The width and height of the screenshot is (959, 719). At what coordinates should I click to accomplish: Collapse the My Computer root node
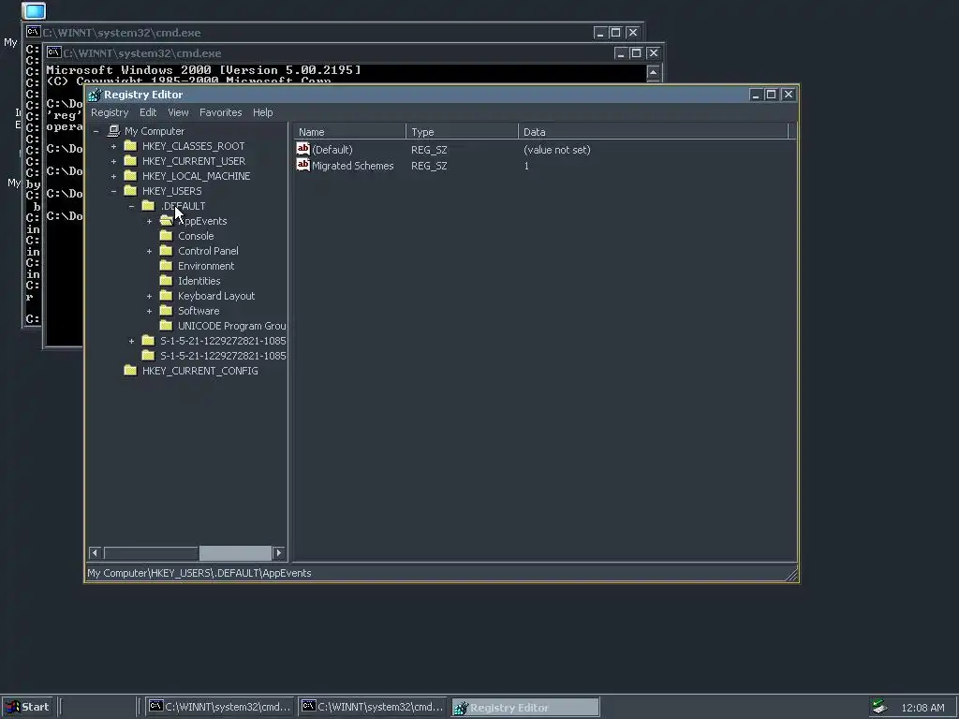point(96,131)
